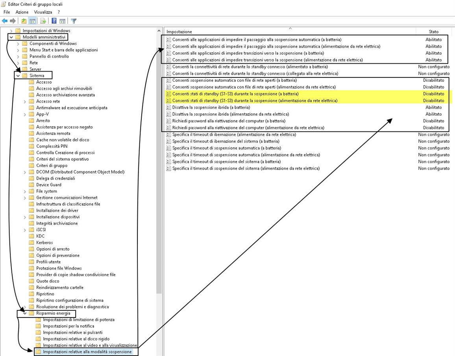
Task: Click the Forward arrow toolbar icon
Action: click(x=13, y=21)
